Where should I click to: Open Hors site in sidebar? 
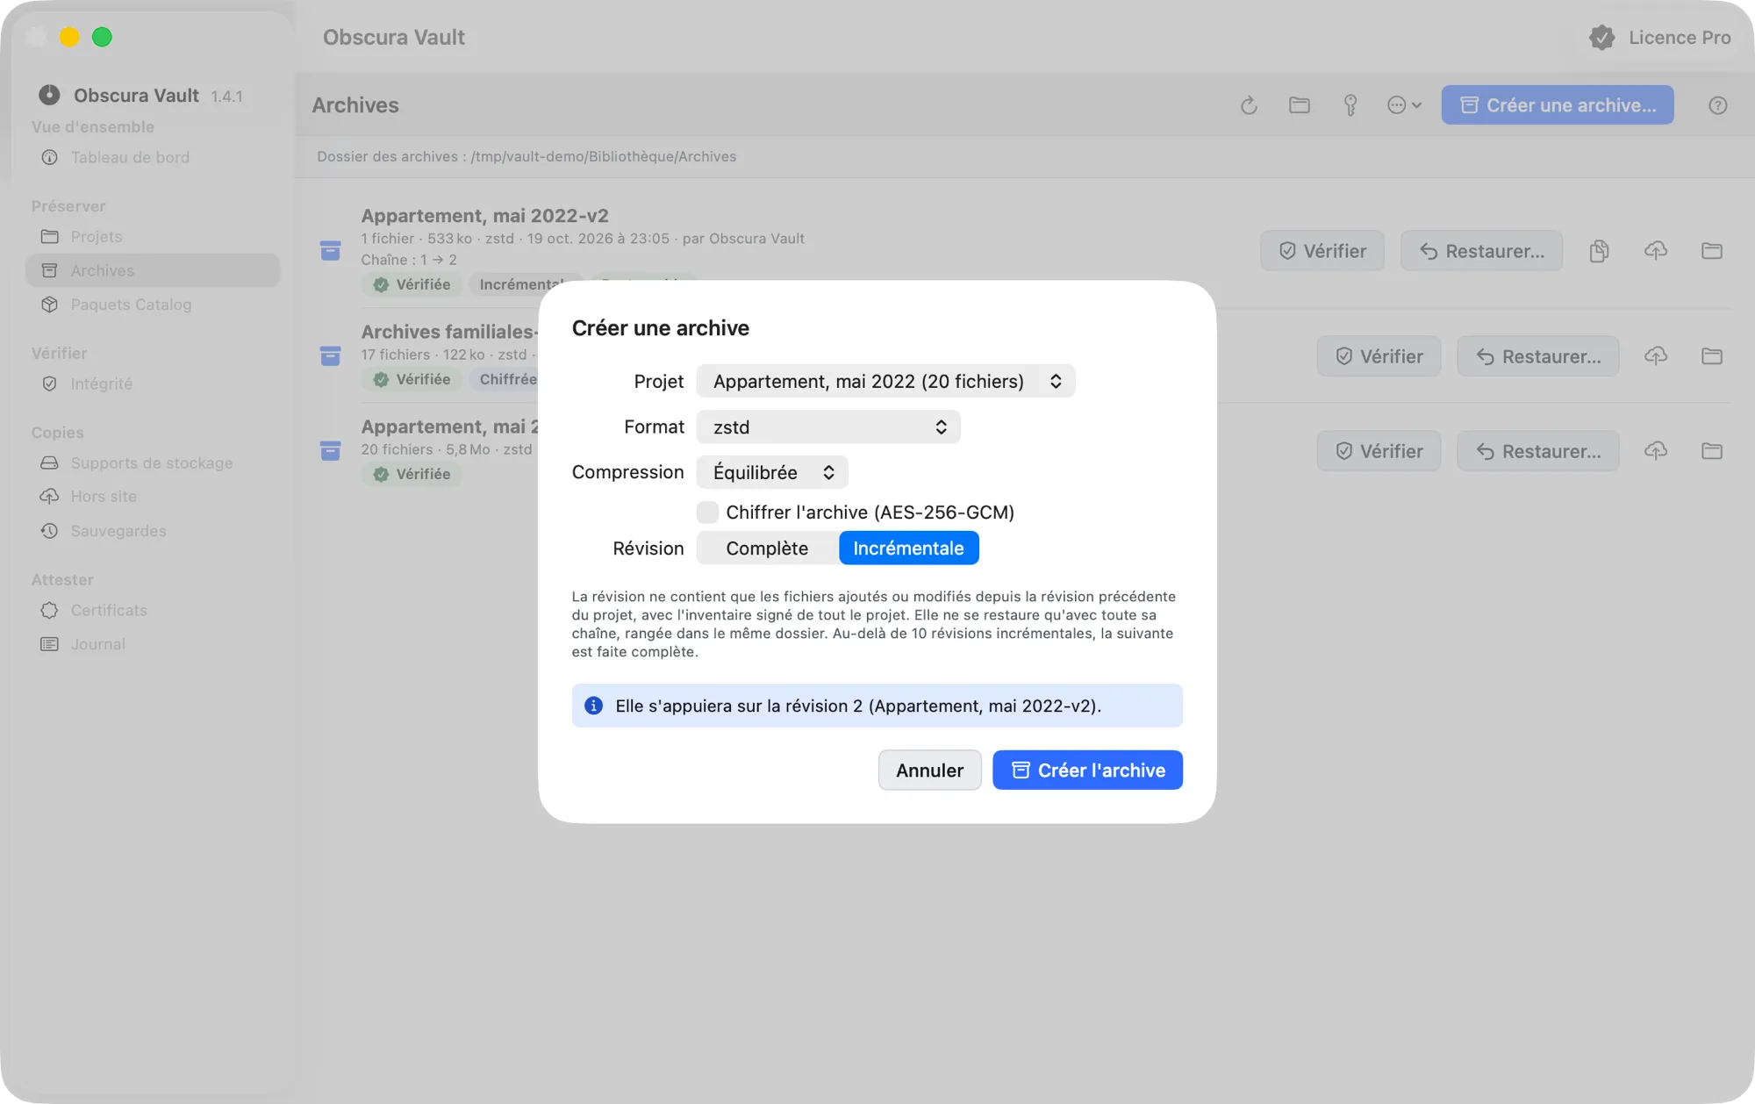pos(153,497)
